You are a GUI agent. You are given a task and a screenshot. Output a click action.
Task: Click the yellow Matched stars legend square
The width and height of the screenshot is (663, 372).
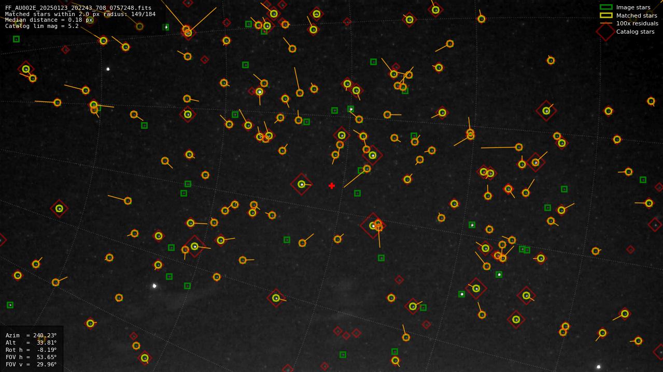tap(606, 16)
